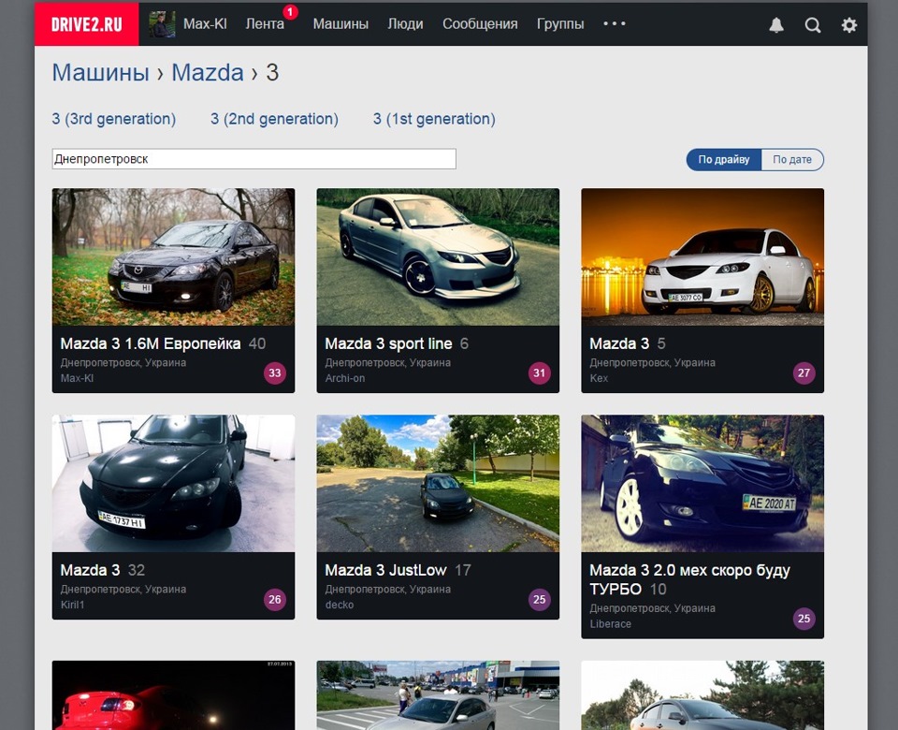
Task: Open the search magnifier icon
Action: [x=813, y=24]
